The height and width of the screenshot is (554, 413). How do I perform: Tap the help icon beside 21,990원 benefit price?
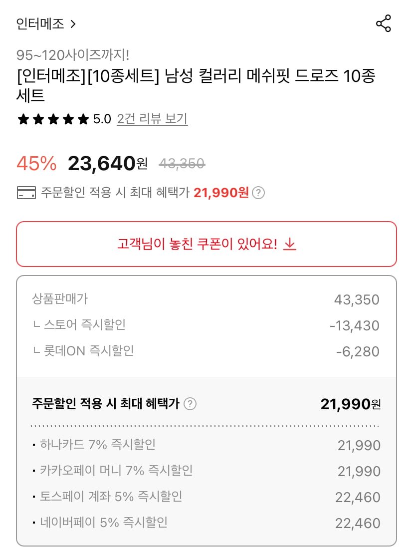click(258, 193)
